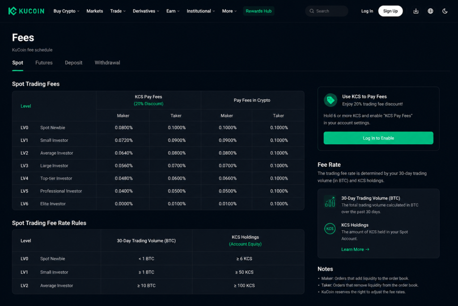458x306 pixels.
Task: Select LV4 Top-tier Investor row
Action: tap(158, 178)
